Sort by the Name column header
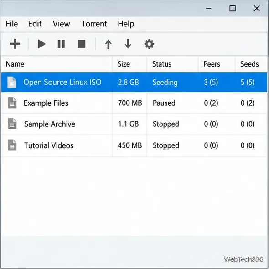The height and width of the screenshot is (269, 269). coord(15,64)
